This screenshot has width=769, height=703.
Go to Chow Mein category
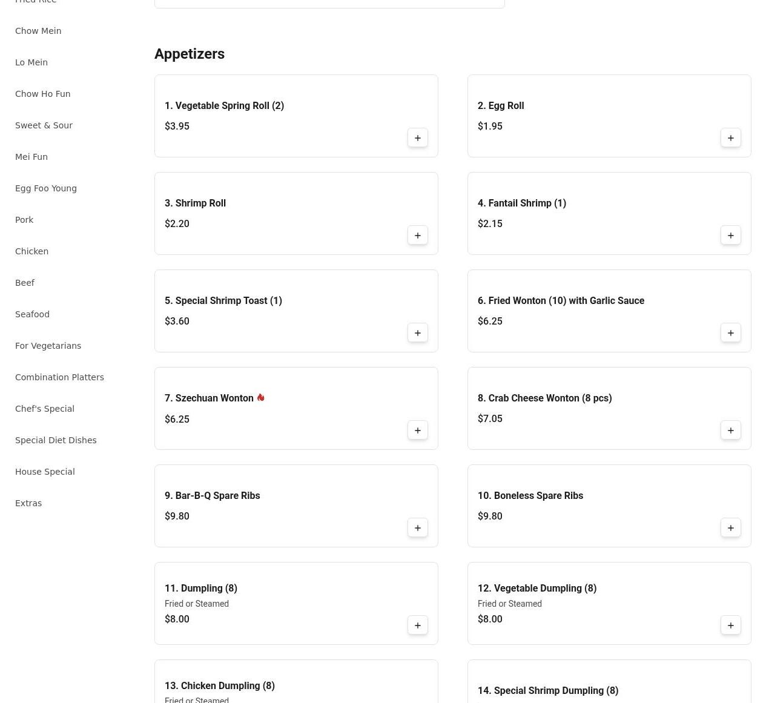point(38,31)
